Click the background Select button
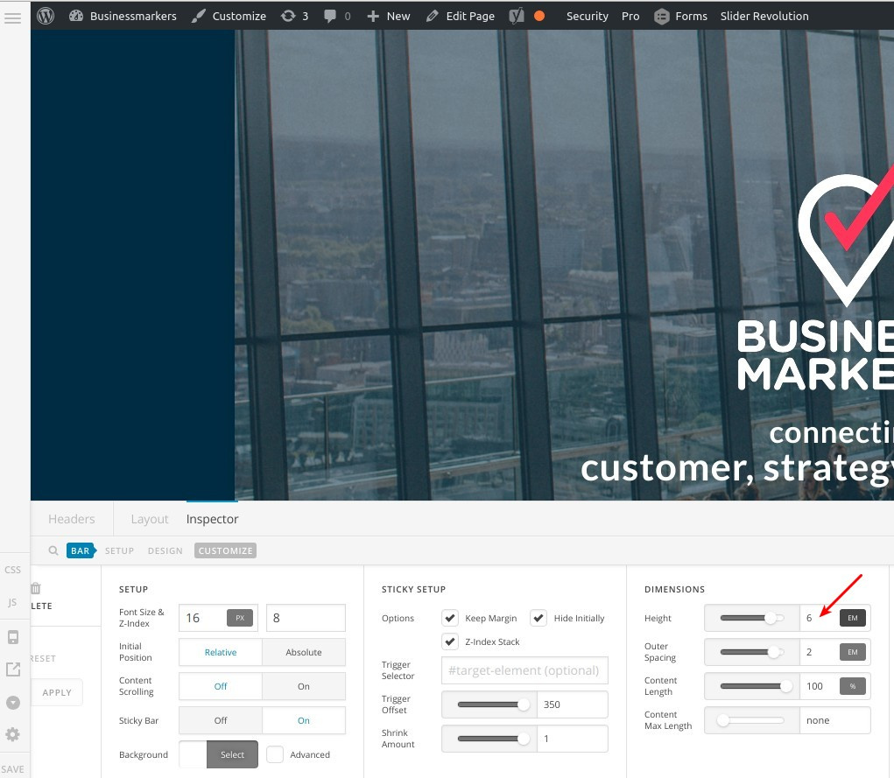 232,754
